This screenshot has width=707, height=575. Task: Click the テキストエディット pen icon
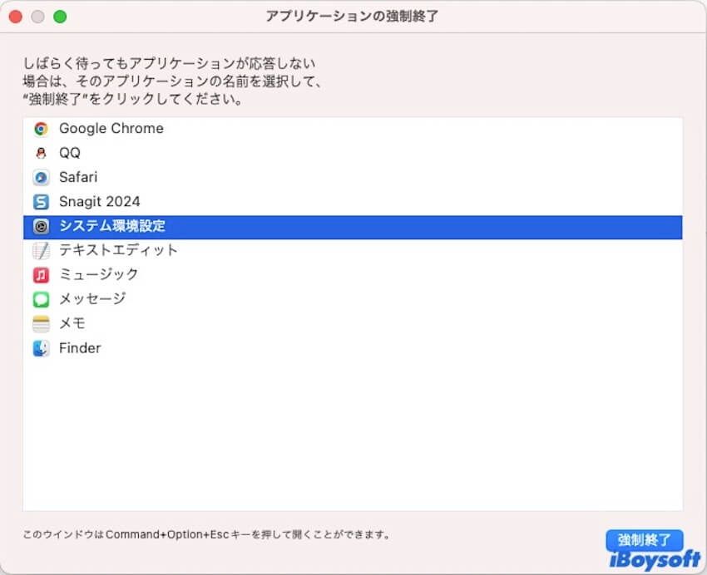point(40,250)
